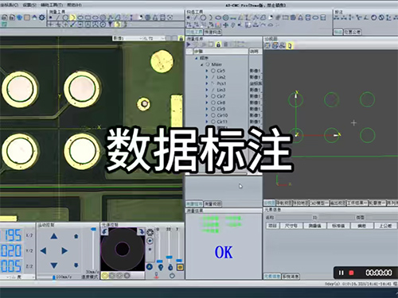Click the 尺寸号 column header
Image resolution: width=398 pixels, height=298 pixels.
click(291, 226)
